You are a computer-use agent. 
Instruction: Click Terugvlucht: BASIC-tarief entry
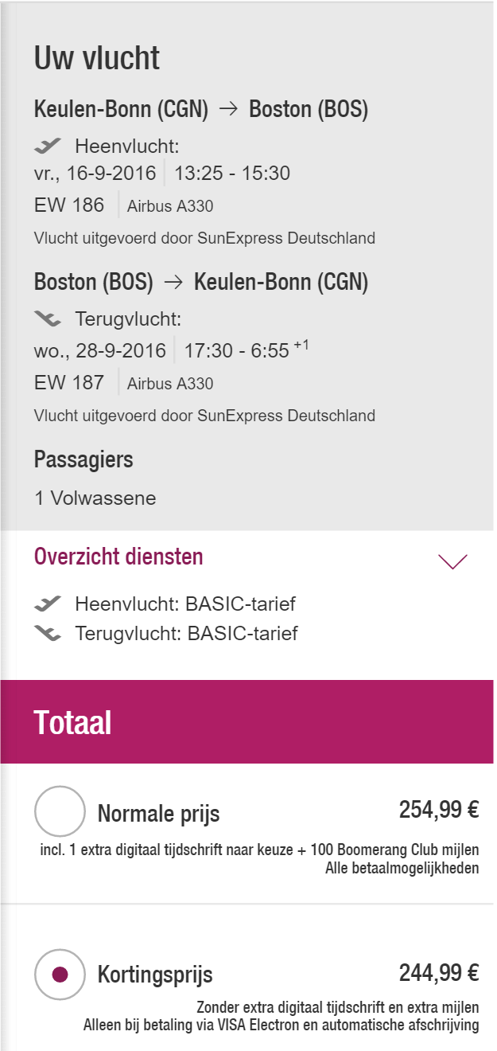[187, 634]
